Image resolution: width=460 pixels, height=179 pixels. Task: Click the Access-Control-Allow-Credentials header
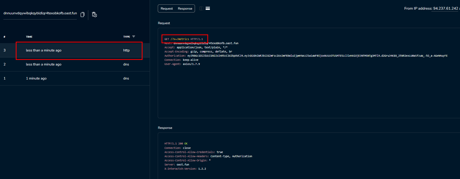tap(193, 152)
